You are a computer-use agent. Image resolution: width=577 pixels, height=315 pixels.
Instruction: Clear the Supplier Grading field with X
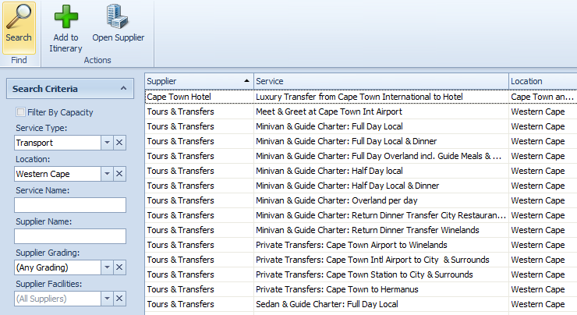click(x=119, y=267)
